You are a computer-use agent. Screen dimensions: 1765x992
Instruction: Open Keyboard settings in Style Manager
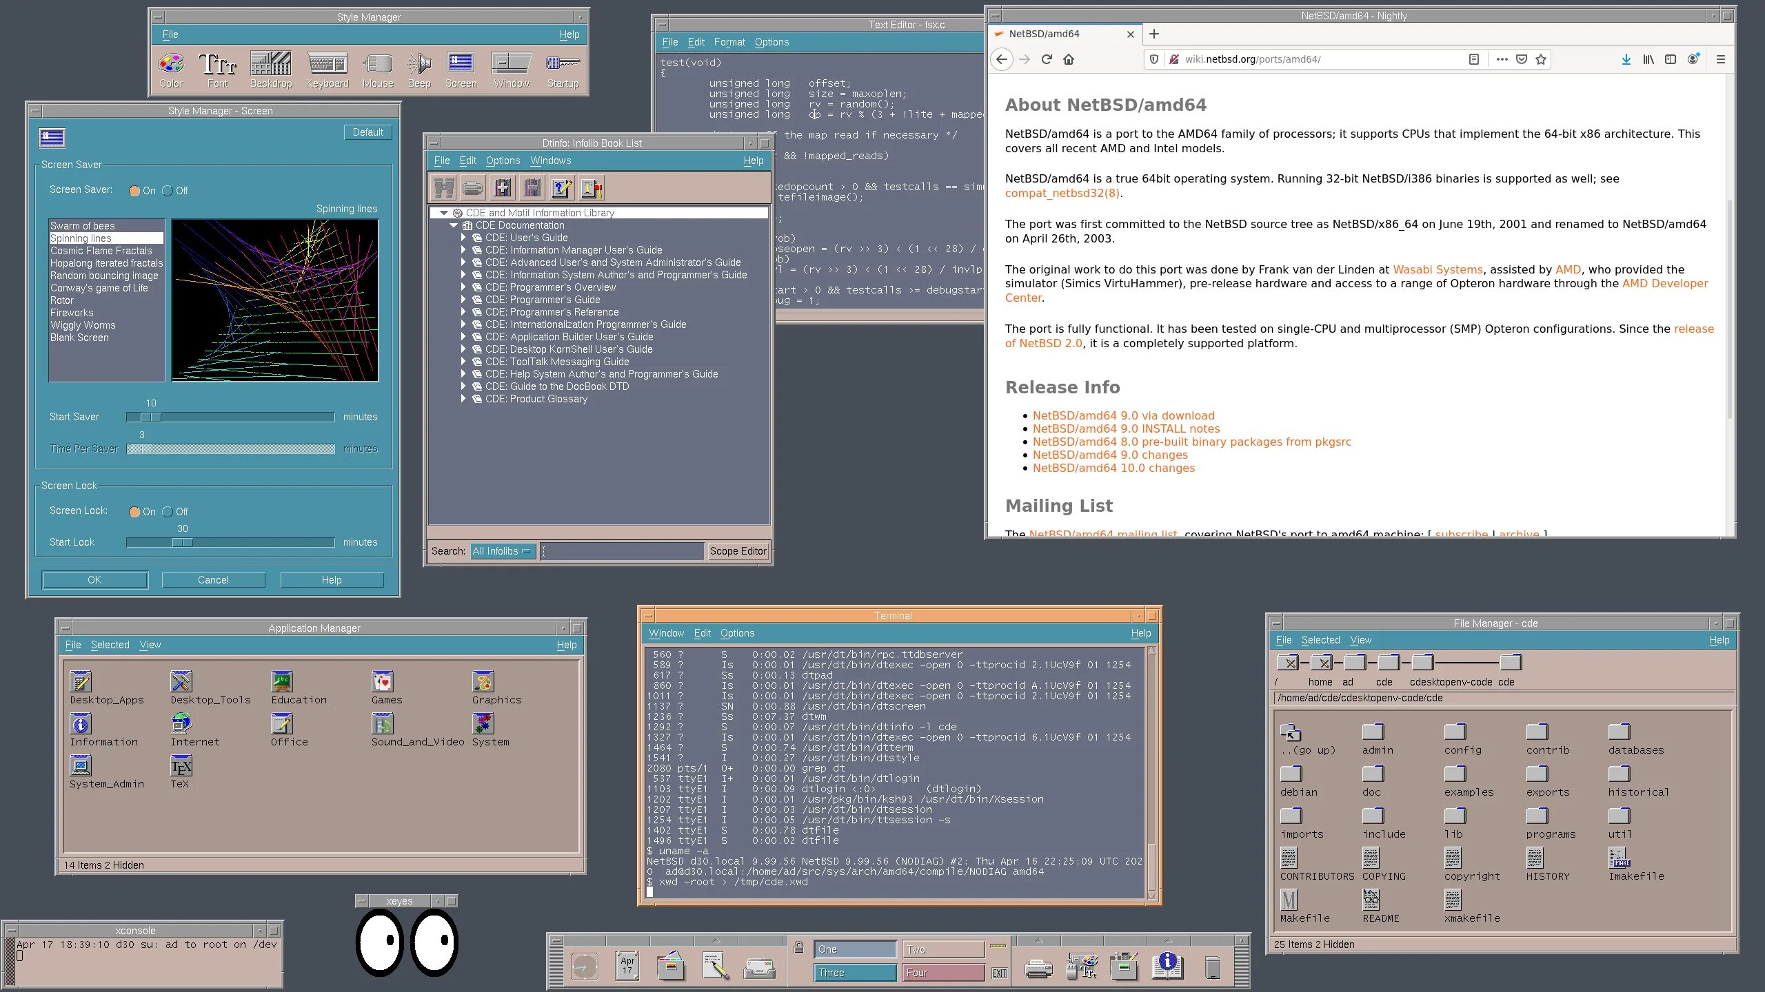click(327, 70)
